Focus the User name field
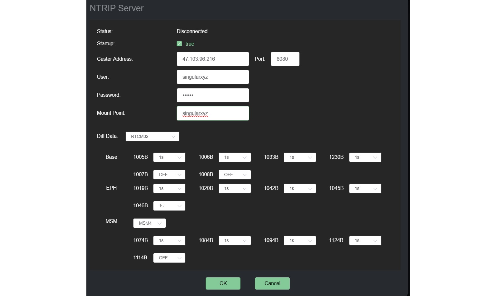497x296 pixels. tap(213, 77)
